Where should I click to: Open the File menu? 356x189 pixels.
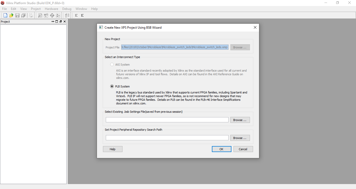coord(4,9)
